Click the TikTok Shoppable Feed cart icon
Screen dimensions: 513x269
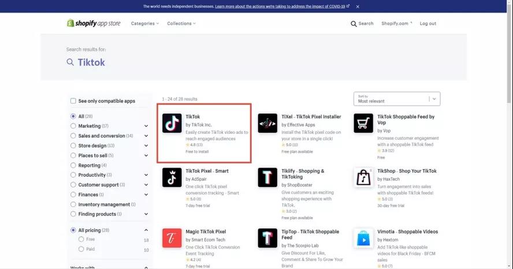click(x=363, y=123)
